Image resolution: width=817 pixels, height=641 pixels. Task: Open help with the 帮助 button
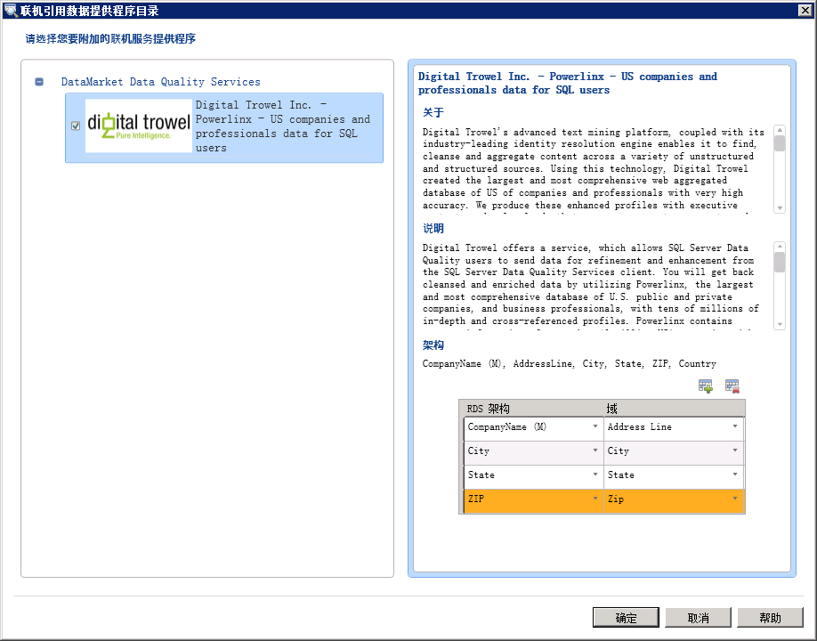click(770, 618)
